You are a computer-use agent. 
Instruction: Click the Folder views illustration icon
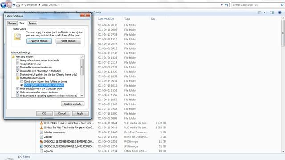tap(18, 36)
